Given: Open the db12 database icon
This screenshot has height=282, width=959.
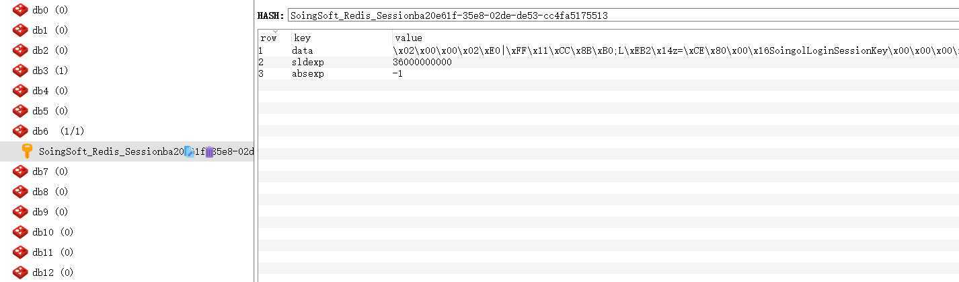Looking at the screenshot, I should [x=20, y=273].
